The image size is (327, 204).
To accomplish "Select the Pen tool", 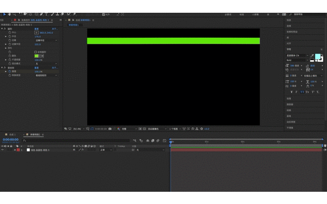I will [x=41, y=14].
